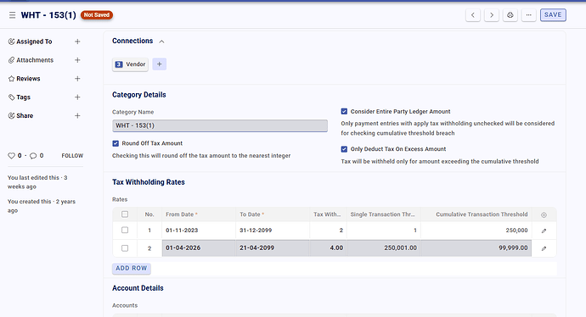Edit row 2 with pencil icon
The width and height of the screenshot is (586, 317).
(544, 248)
